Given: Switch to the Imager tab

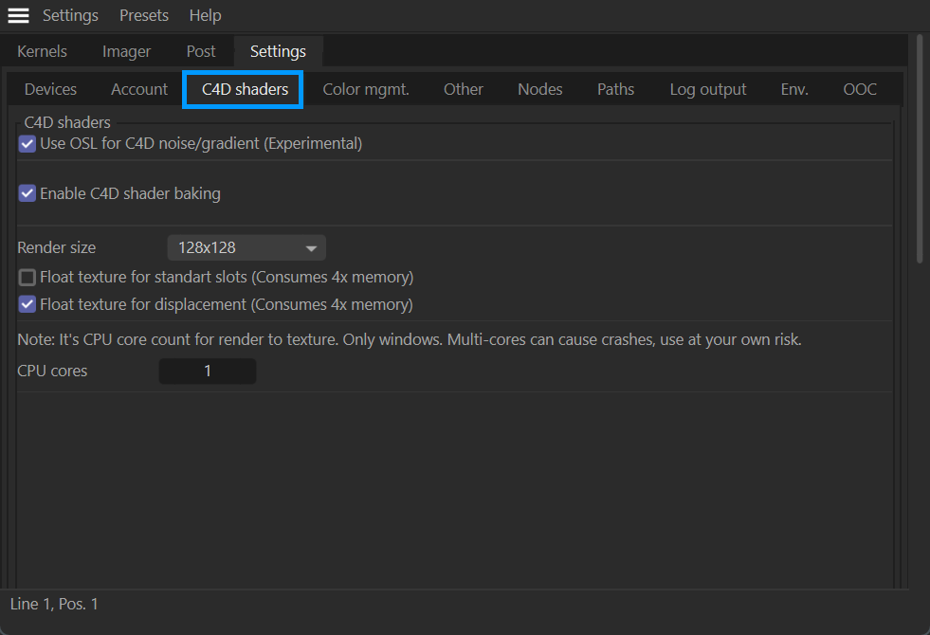Looking at the screenshot, I should click(126, 51).
